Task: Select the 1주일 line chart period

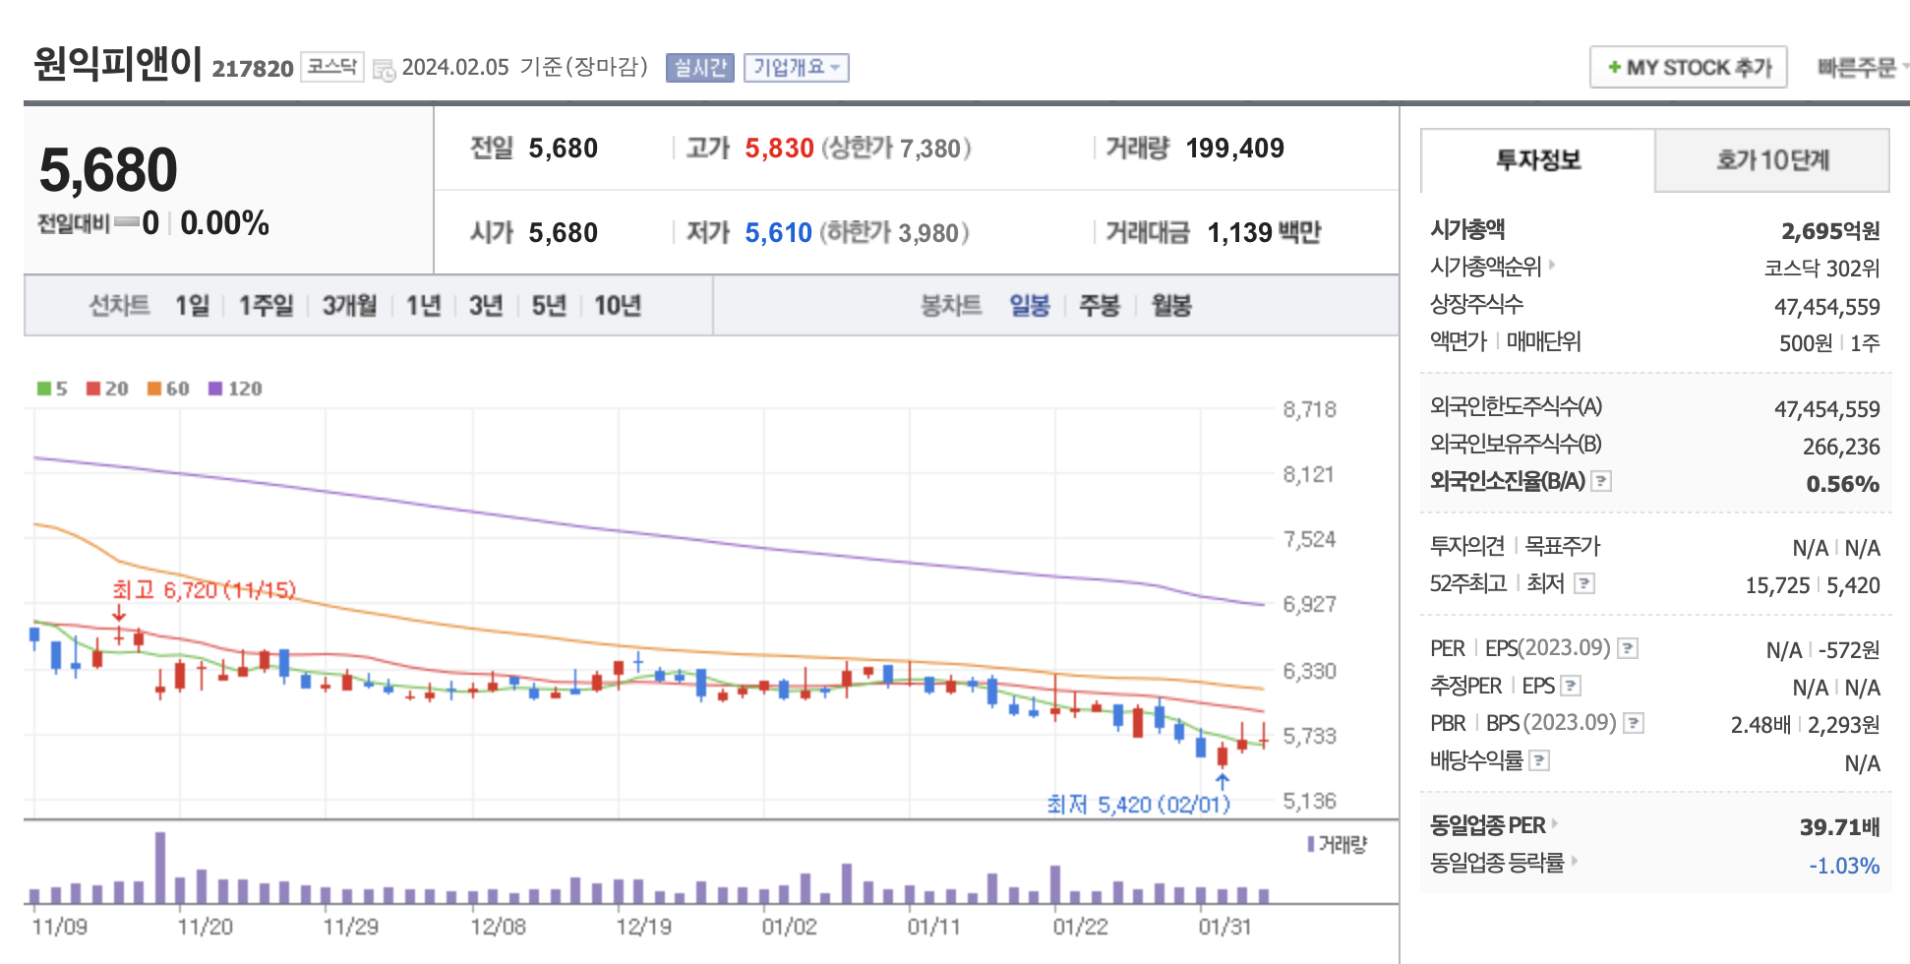Action: click(x=266, y=306)
